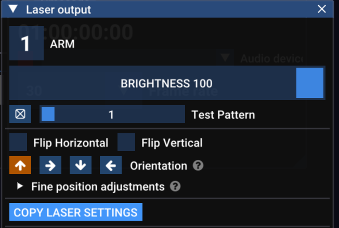Enable the Flip Vertical checkbox
Image resolution: width=339 pixels, height=228 pixels.
(x=127, y=142)
